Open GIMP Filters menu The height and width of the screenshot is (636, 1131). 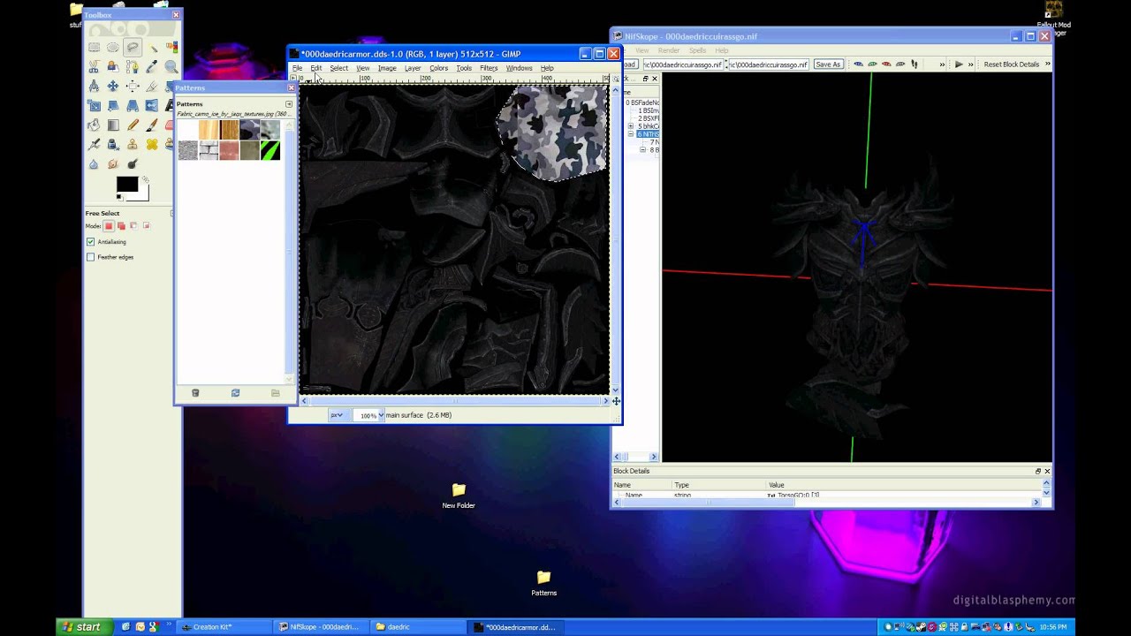coord(489,68)
